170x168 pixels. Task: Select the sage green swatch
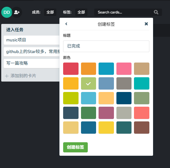[x=142, y=98]
